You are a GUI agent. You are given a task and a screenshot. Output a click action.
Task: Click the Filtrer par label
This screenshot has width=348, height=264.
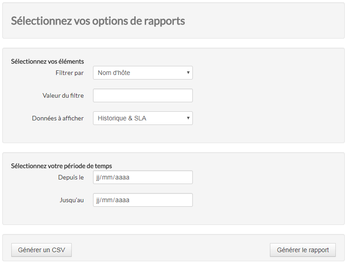[x=69, y=73]
